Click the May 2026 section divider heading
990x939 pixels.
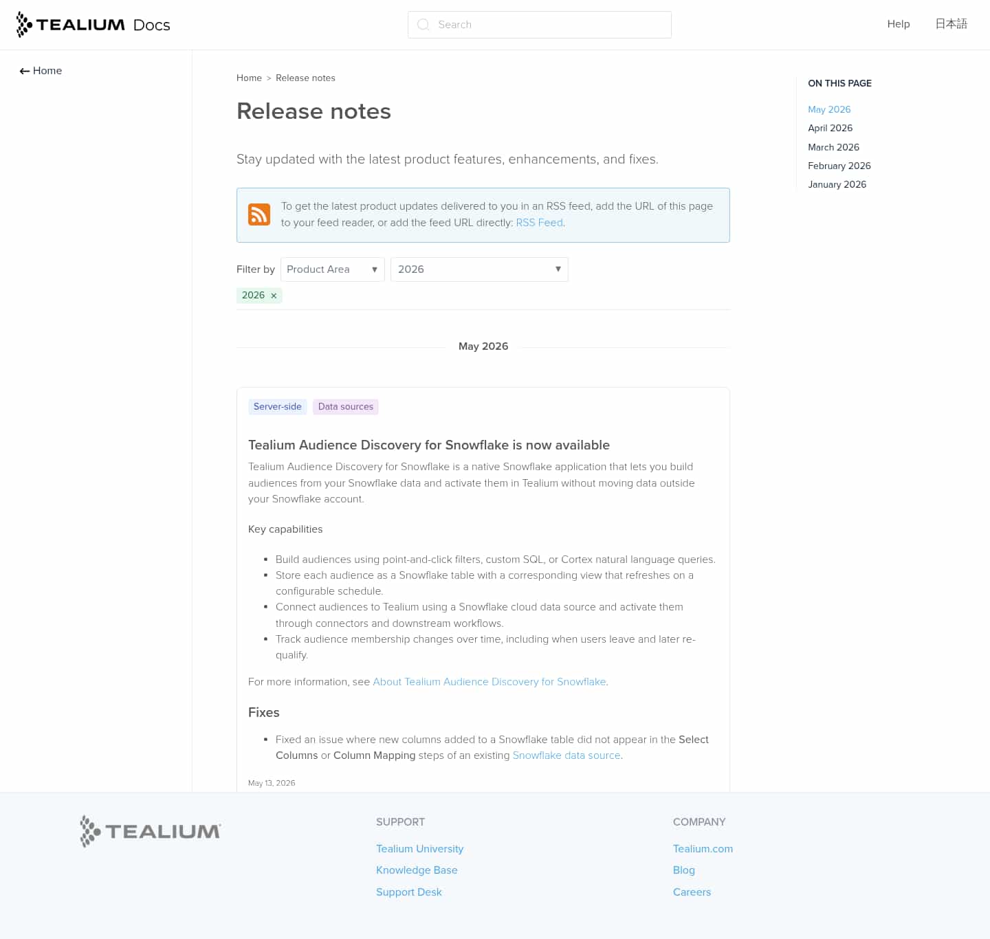coord(483,346)
